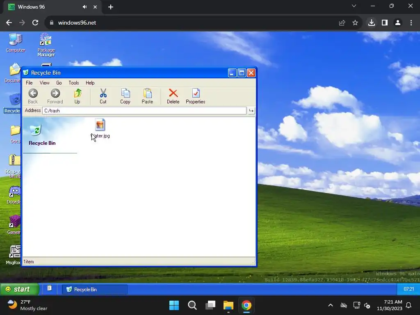Viewport: 420px width, 315px height.
Task: Open the notifications bell icon
Action: coord(409,305)
